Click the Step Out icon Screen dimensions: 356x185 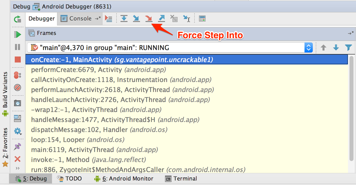(161, 18)
